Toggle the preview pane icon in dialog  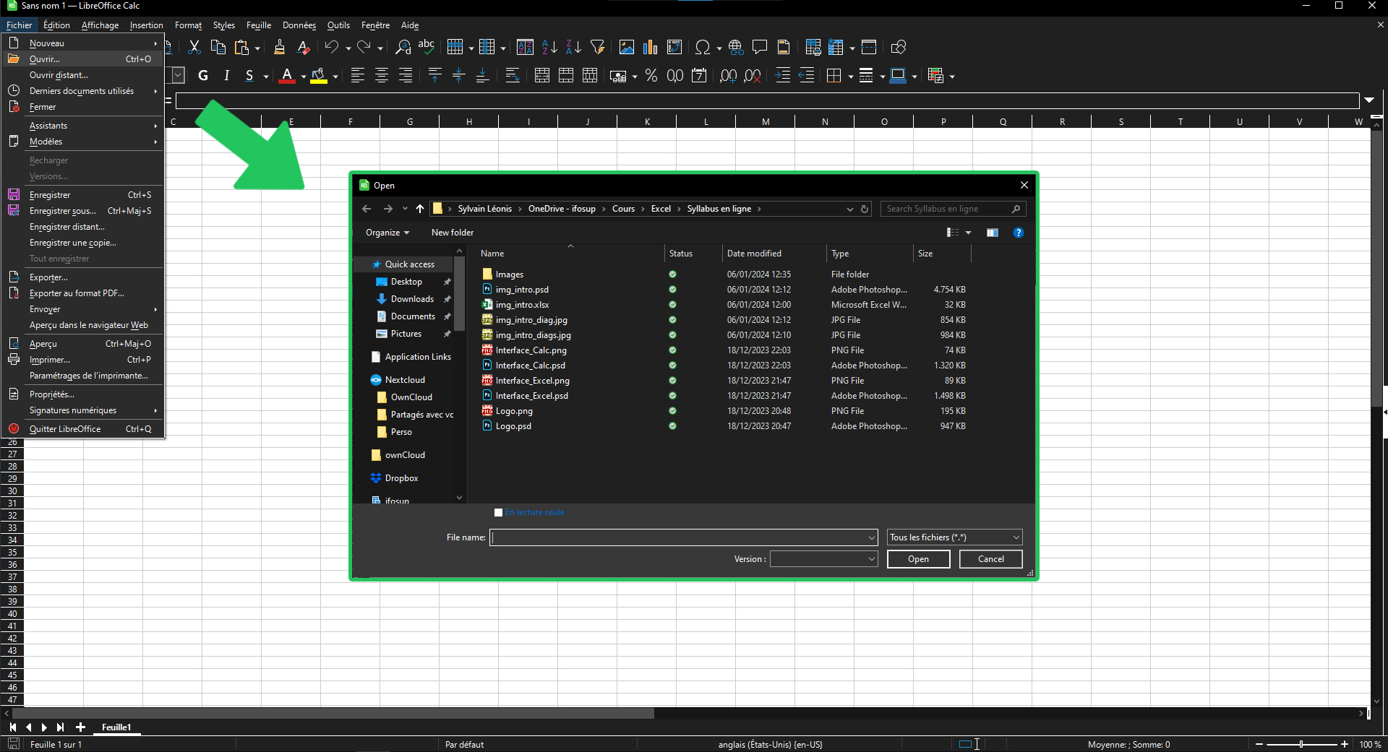click(993, 233)
